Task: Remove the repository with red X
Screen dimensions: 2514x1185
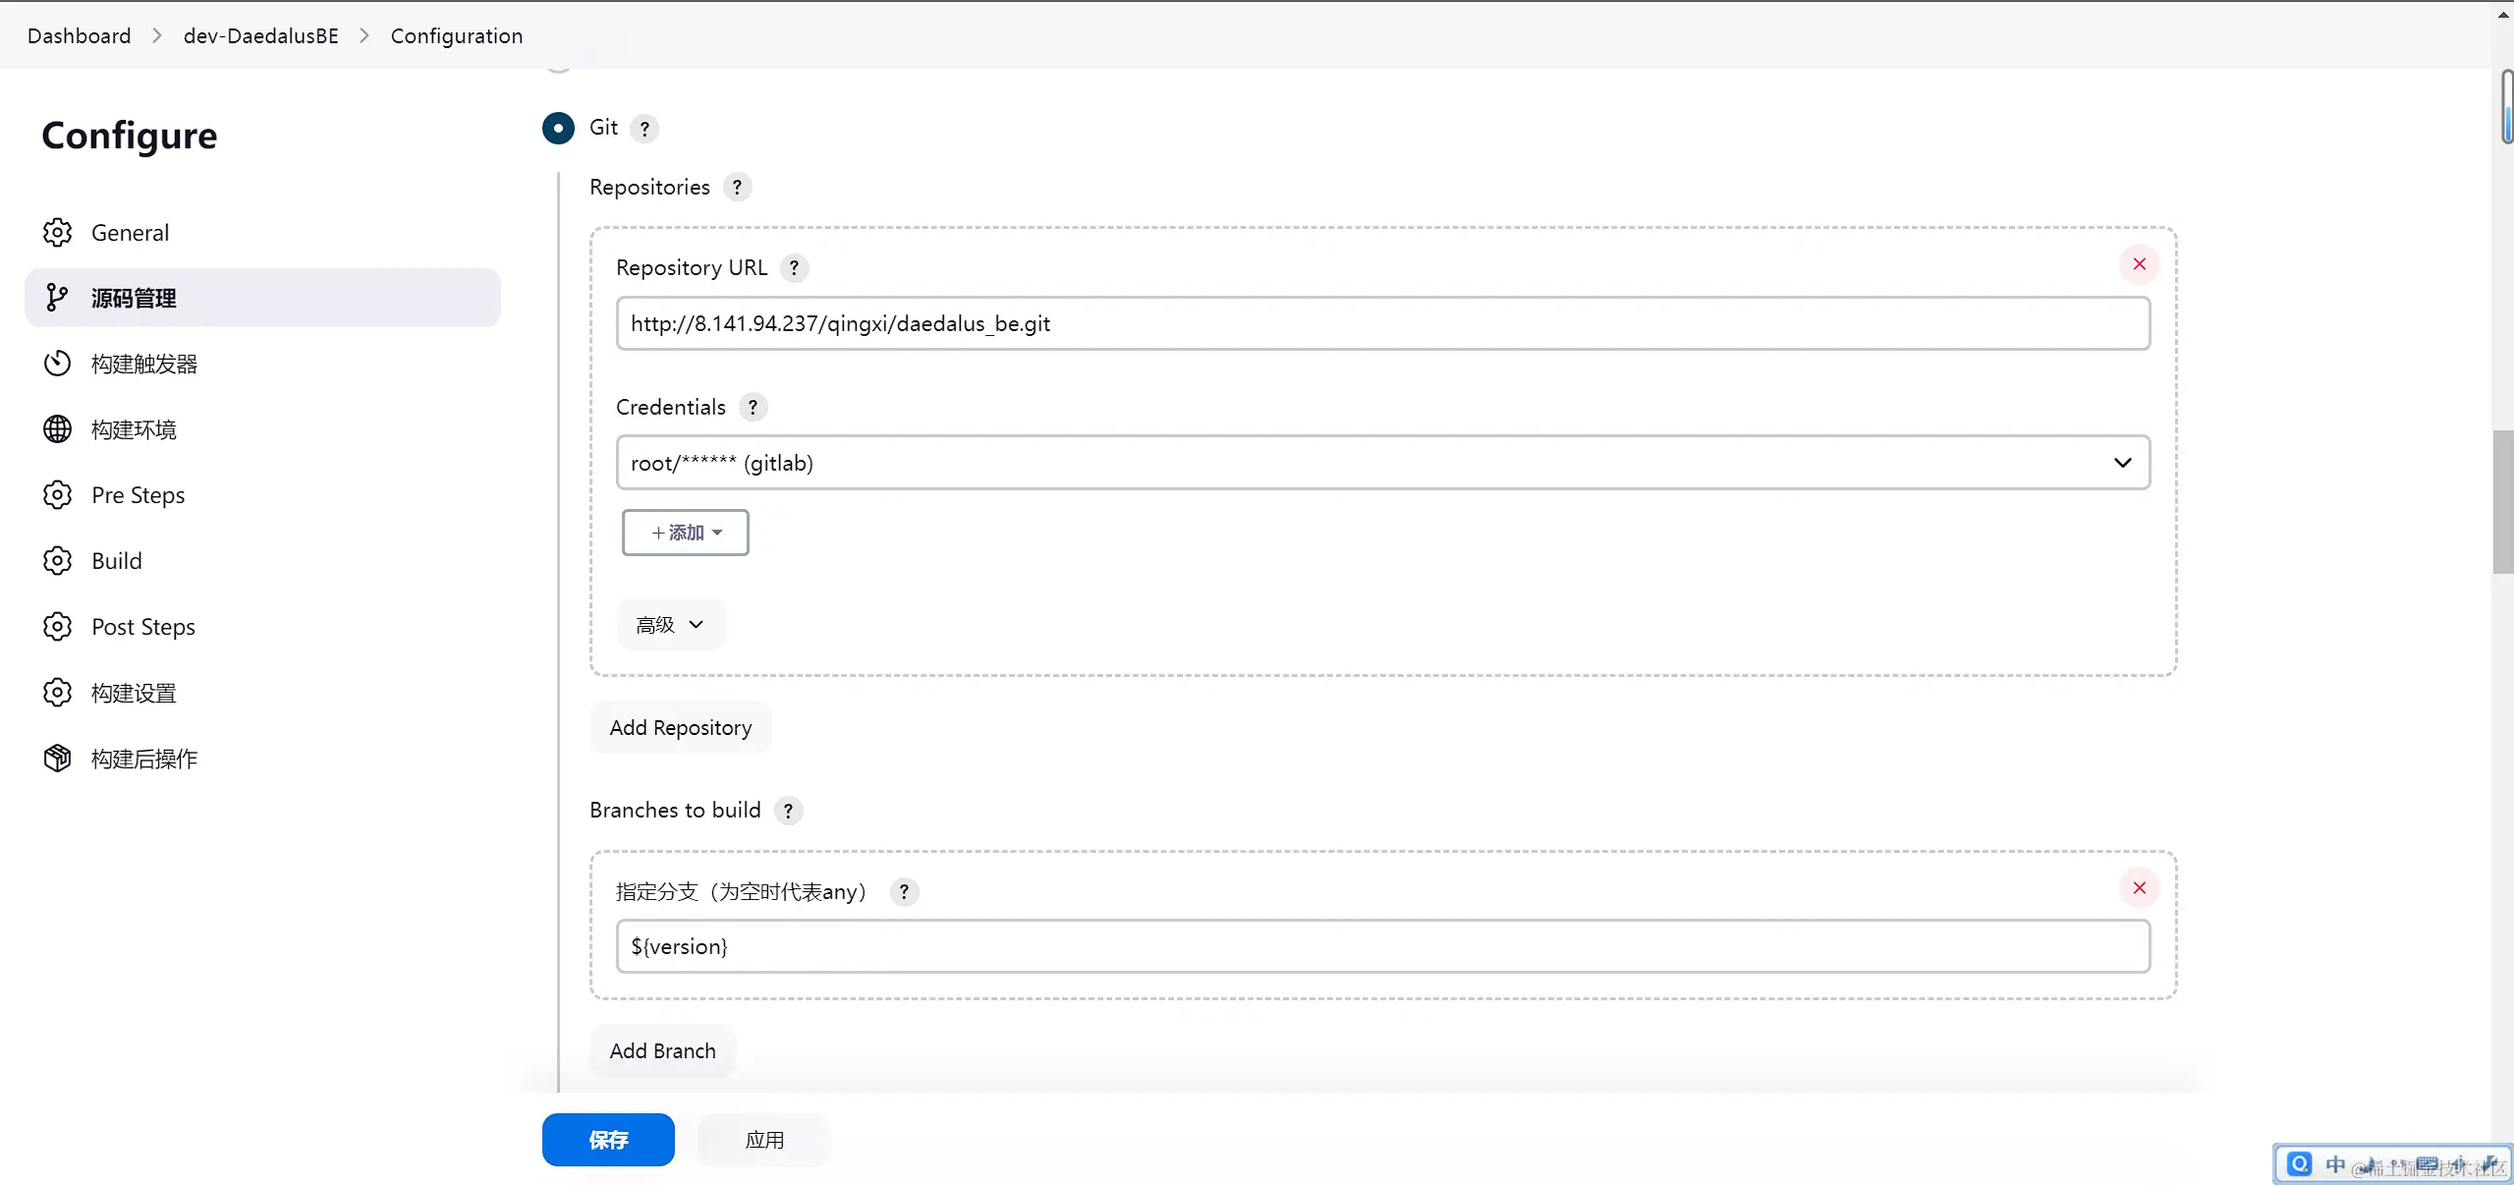Action: tap(2139, 264)
